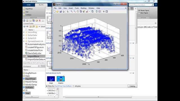Screen dimensions: 180x101
Task: Expand the SolarData folder tree node
Action: click(24, 35)
